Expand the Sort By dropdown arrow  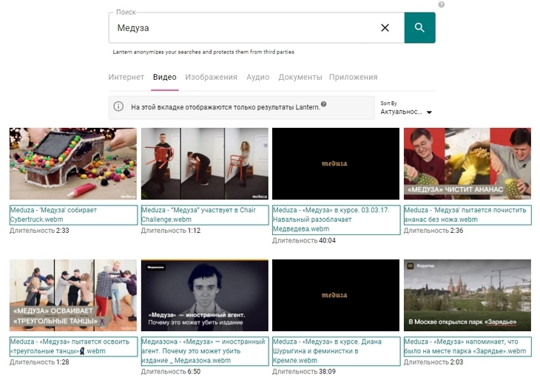click(x=429, y=112)
